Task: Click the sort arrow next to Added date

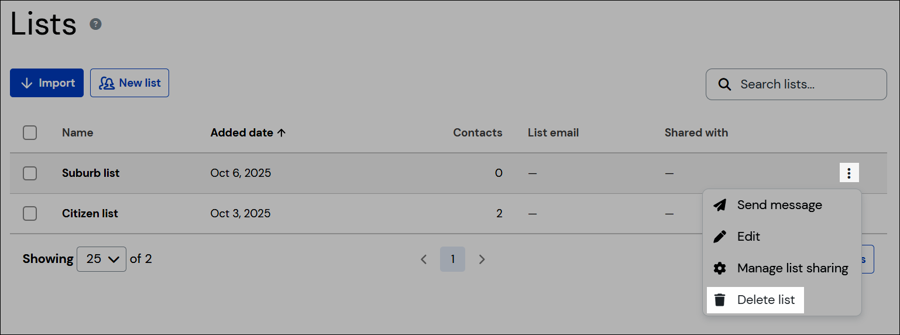Action: coord(281,133)
